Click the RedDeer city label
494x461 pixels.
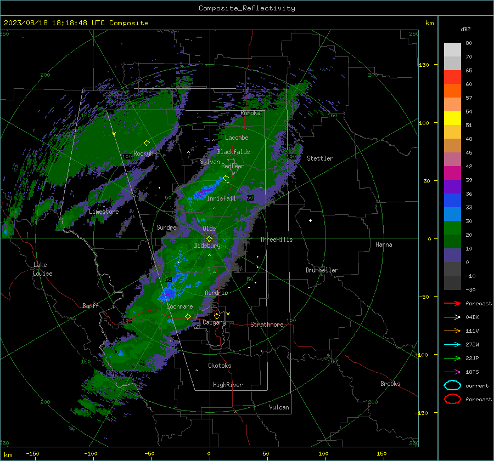click(x=233, y=166)
